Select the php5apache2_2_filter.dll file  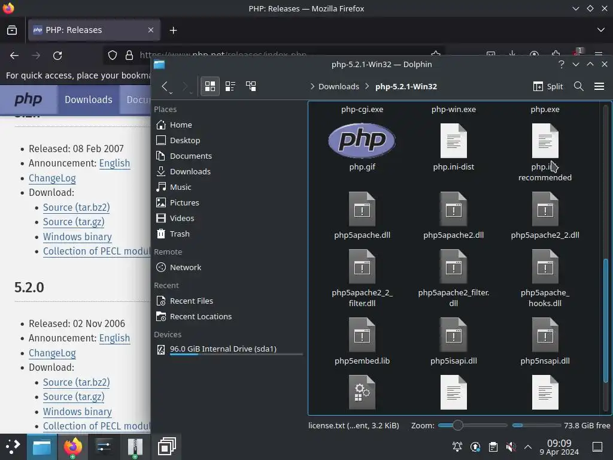(362, 278)
